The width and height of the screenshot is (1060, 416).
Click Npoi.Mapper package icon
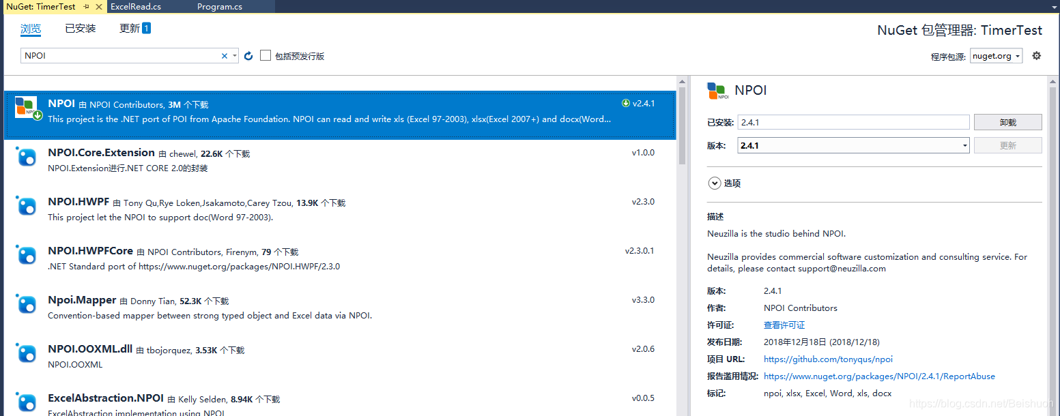[27, 305]
